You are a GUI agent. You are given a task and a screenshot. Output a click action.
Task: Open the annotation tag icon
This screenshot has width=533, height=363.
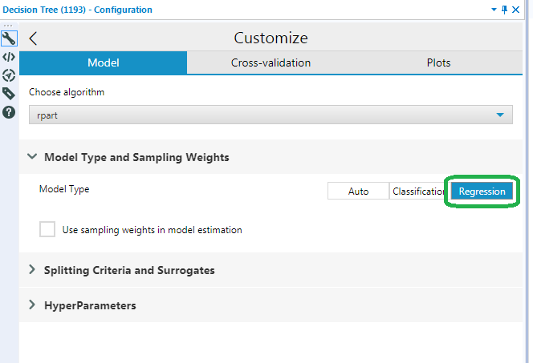coord(9,94)
